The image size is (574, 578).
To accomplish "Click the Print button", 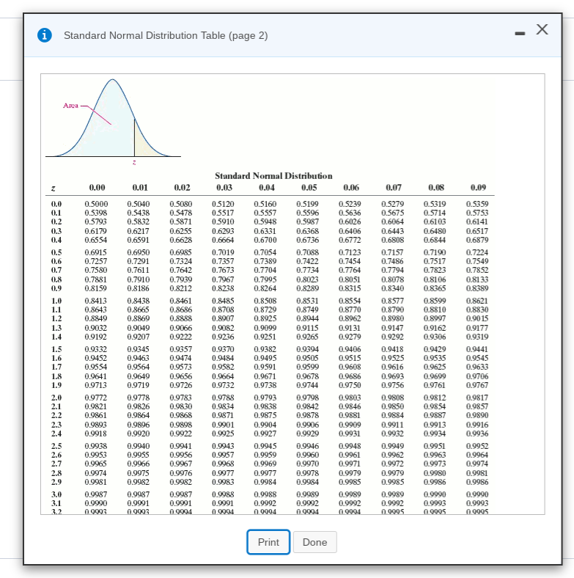I will point(268,542).
